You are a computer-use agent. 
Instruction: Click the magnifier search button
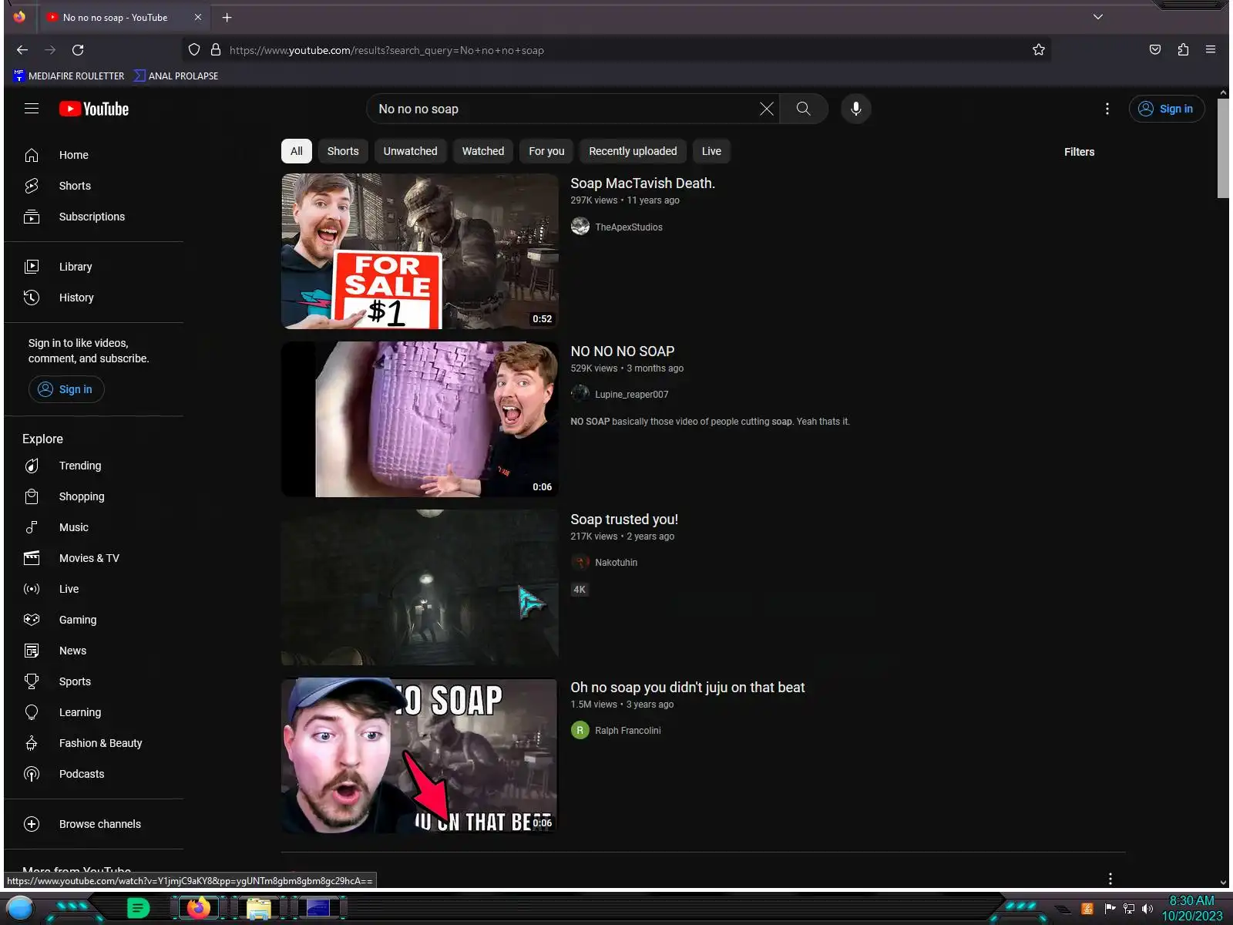(x=804, y=109)
